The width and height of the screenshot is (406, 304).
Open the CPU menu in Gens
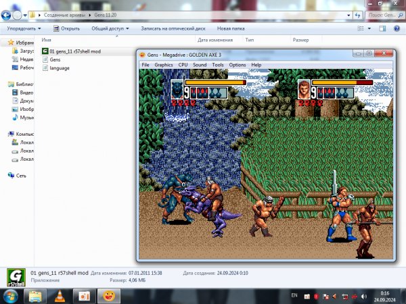183,65
